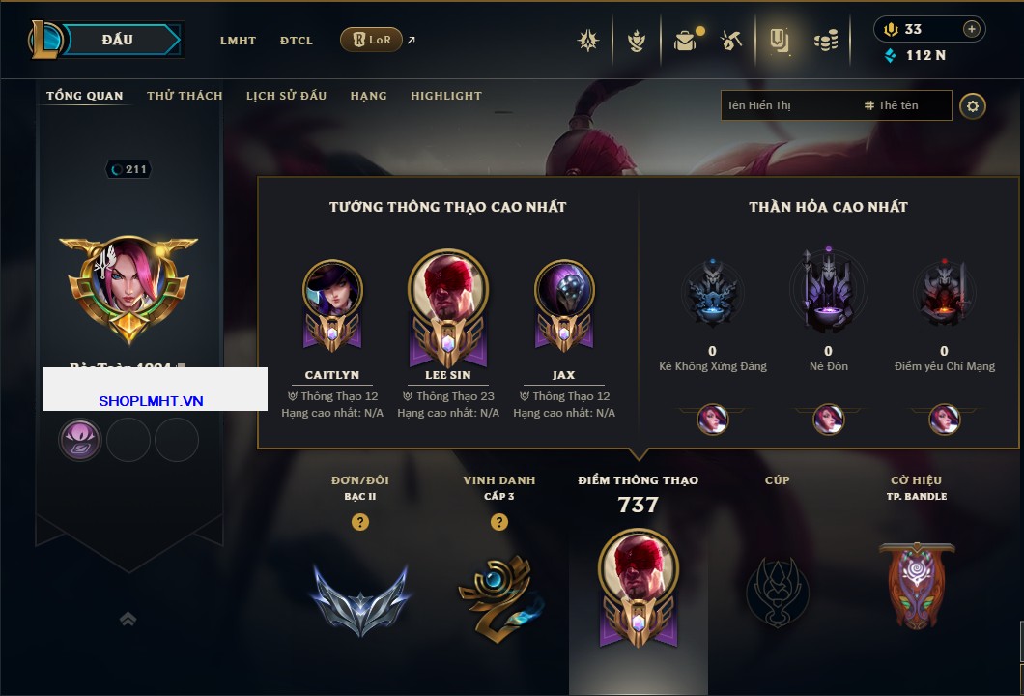
Task: Collapse the profile banner with chevron
Action: click(128, 619)
